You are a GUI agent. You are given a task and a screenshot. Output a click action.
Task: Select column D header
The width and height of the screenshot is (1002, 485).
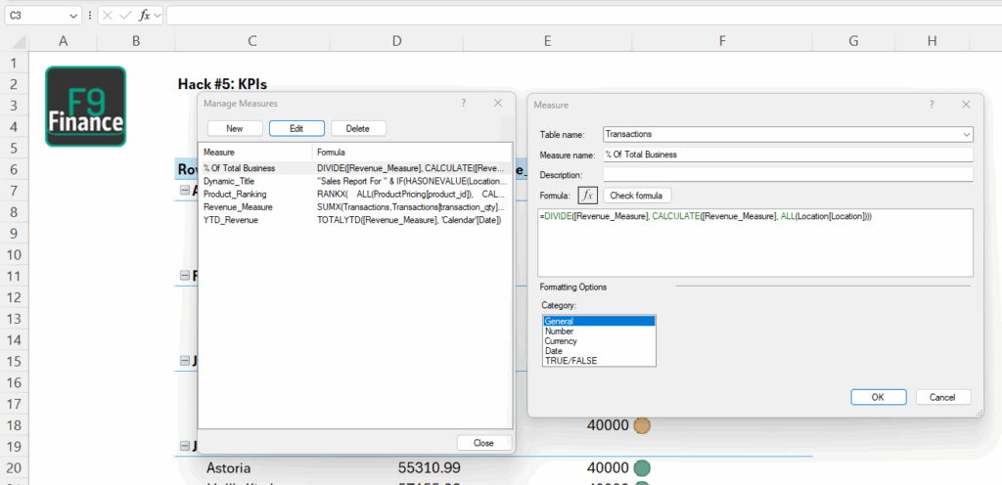coord(397,41)
